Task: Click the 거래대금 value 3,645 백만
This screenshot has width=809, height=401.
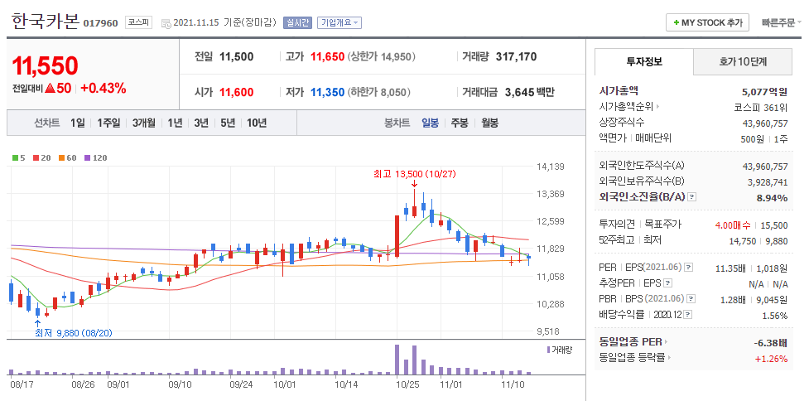Action: point(530,93)
